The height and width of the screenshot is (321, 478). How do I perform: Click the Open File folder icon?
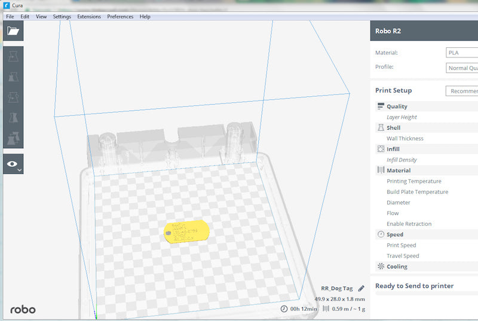pos(14,32)
